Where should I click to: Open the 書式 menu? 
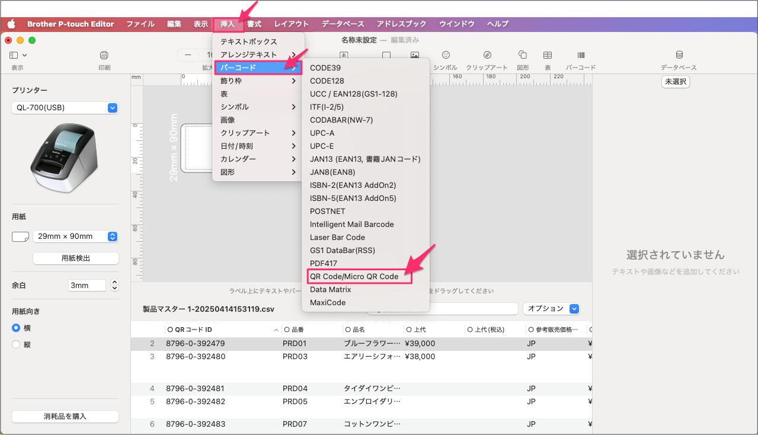tap(254, 24)
